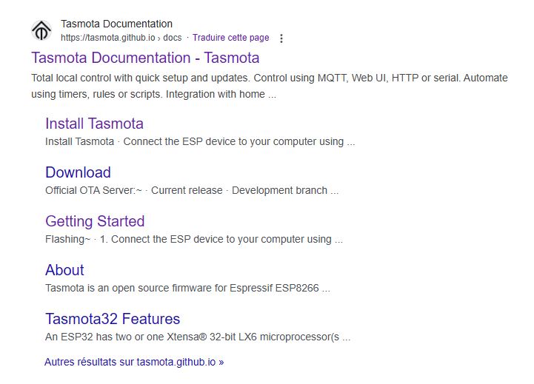Viewport: 534px width, 384px height.
Task: Show Autres résultats sur tasmota.github.io
Action: pos(134,362)
